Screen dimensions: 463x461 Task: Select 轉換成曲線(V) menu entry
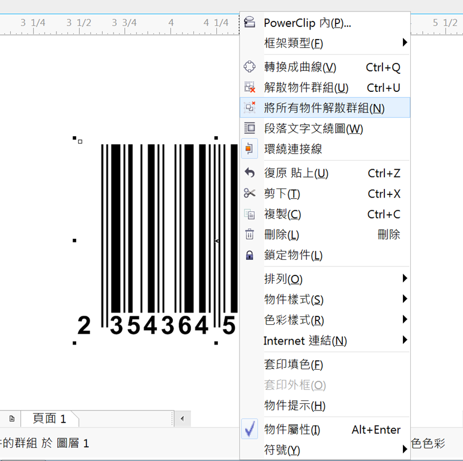325,67
